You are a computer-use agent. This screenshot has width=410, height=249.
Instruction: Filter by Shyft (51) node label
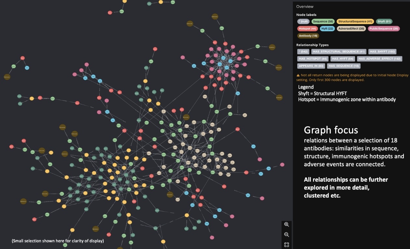pyautogui.click(x=384, y=21)
